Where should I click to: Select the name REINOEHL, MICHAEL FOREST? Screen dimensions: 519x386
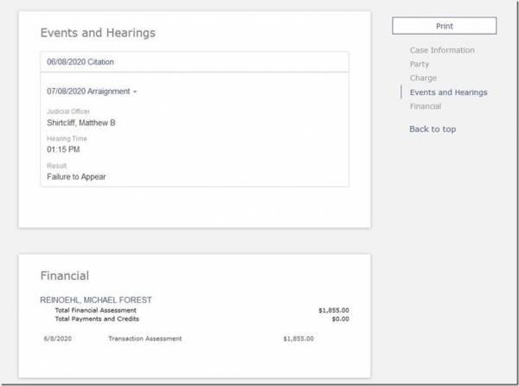pos(96,300)
